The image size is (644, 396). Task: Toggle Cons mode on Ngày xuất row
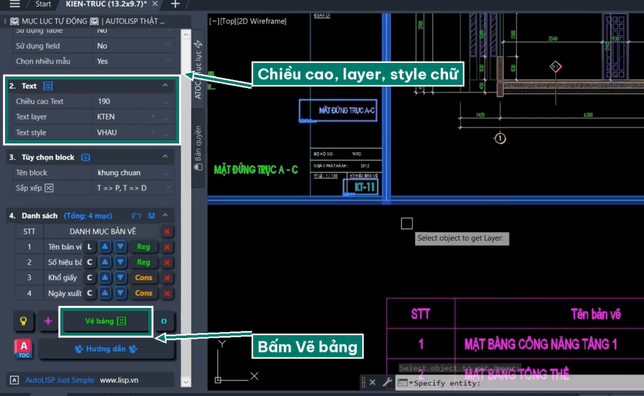[143, 293]
